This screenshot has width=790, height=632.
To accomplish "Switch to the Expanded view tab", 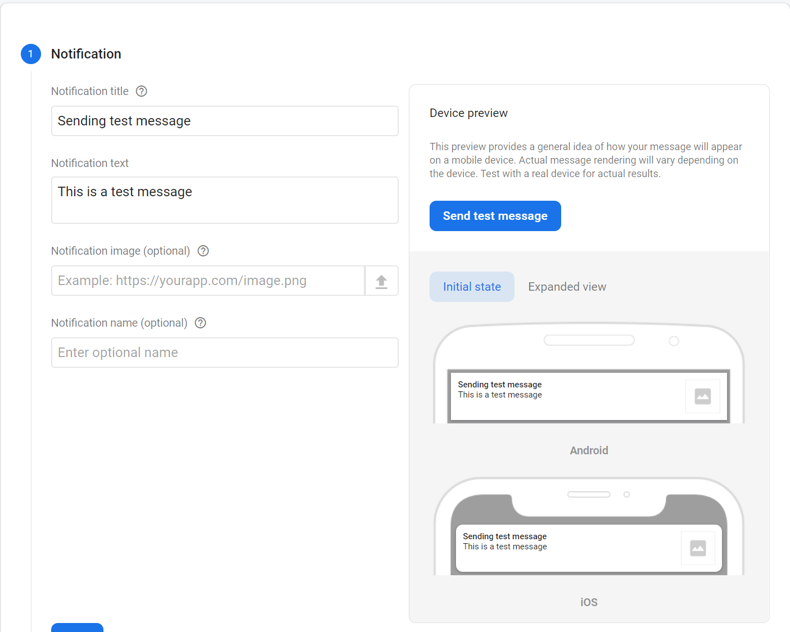I will [567, 287].
